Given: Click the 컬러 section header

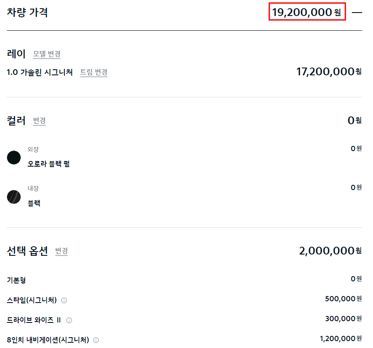Looking at the screenshot, I should [x=17, y=120].
